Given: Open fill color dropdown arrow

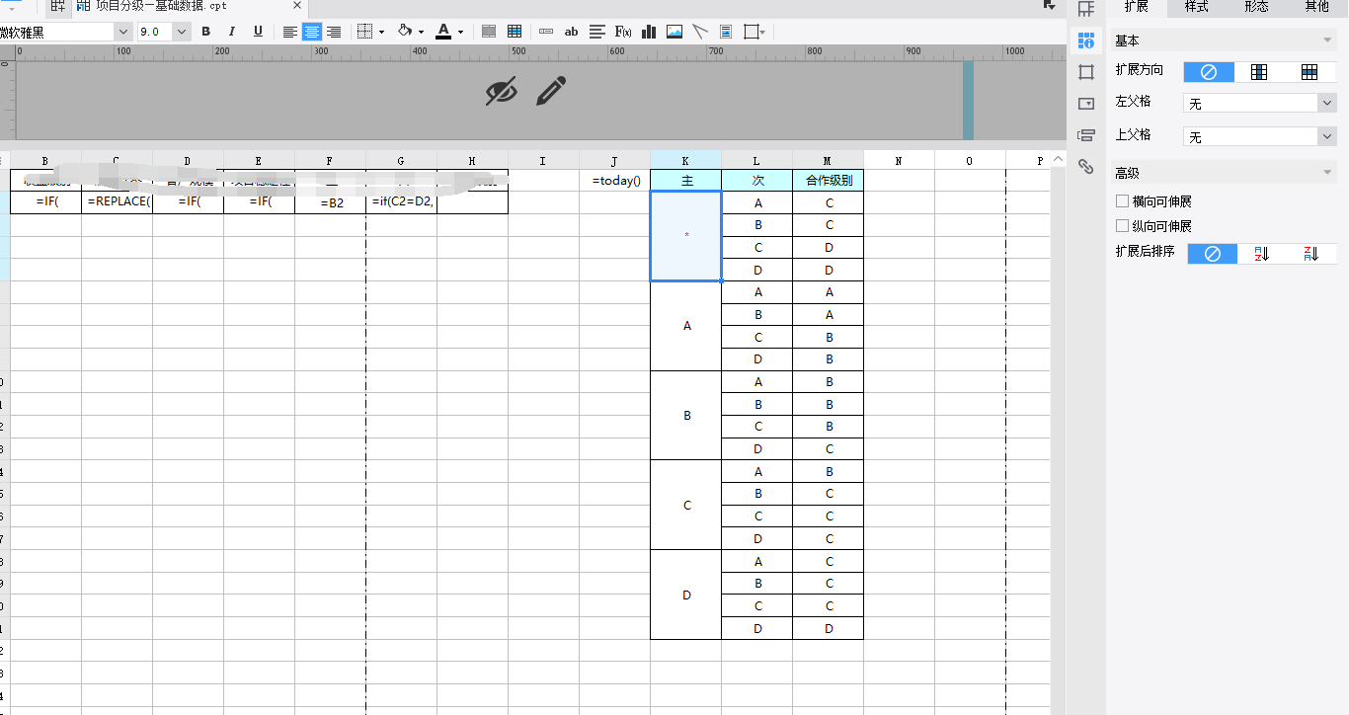Looking at the screenshot, I should [422, 33].
